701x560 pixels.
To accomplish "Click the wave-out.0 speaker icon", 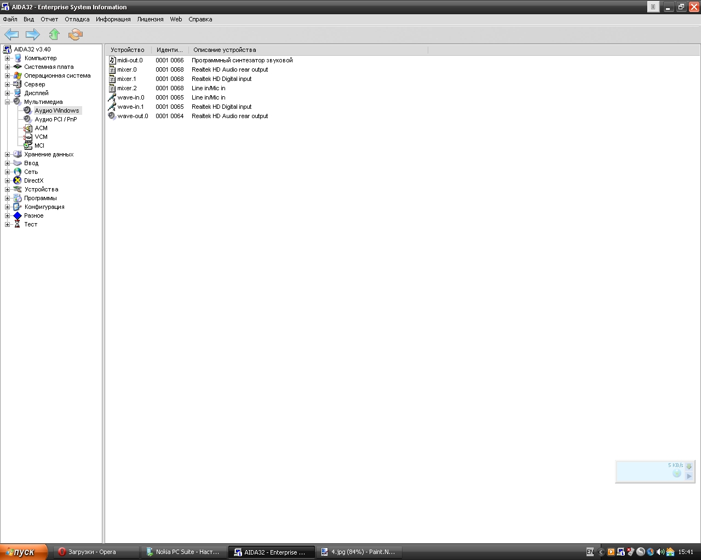I will click(x=112, y=116).
